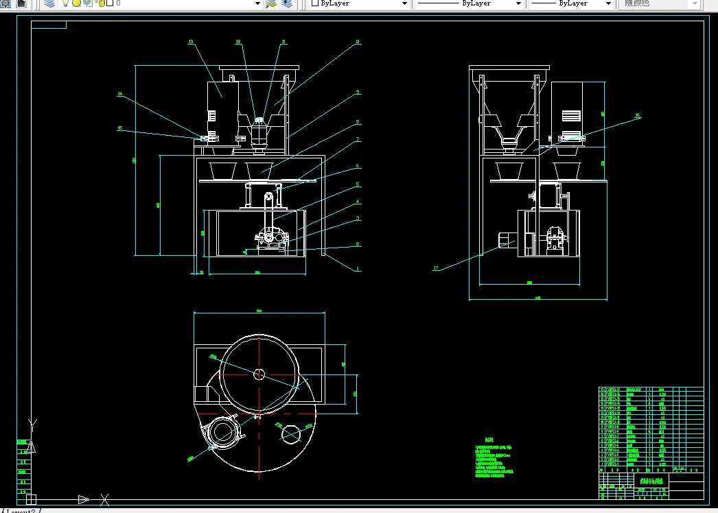Viewport: 718px width, 513px height.
Task: Click the drawing title in title block
Action: [651, 481]
